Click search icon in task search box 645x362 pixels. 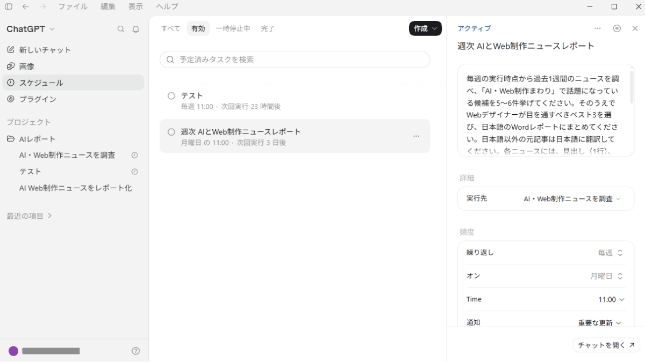[x=170, y=60]
